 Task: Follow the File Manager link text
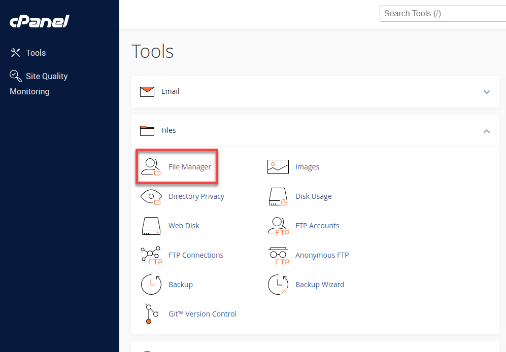[x=189, y=166]
